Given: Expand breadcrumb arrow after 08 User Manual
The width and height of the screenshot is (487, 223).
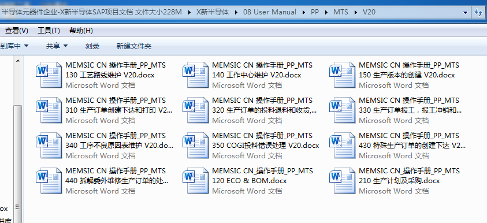Looking at the screenshot, I should (303, 13).
